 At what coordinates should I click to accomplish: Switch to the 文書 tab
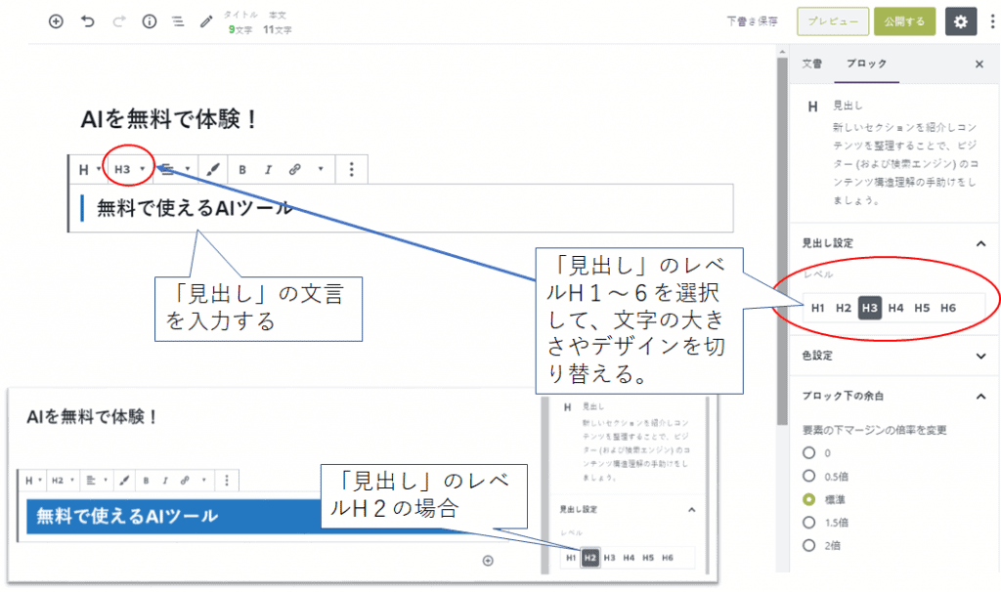[x=812, y=64]
